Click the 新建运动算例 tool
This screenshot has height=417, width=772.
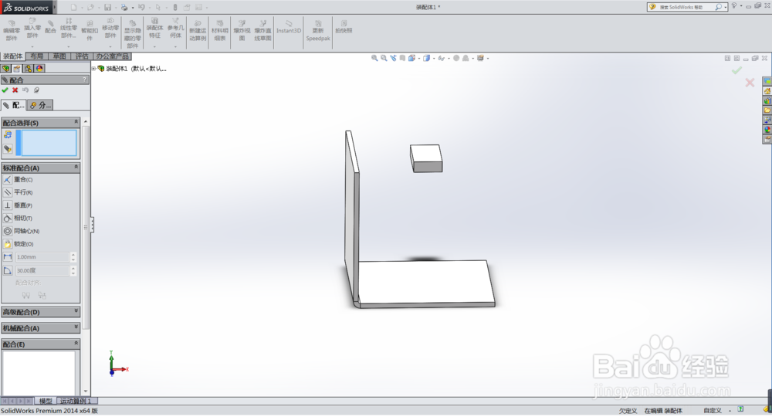(x=198, y=31)
